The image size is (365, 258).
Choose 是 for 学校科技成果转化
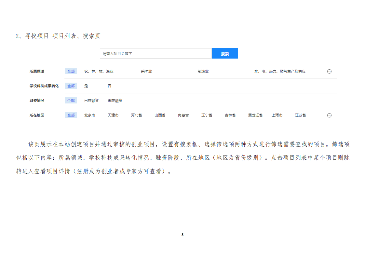(86, 86)
